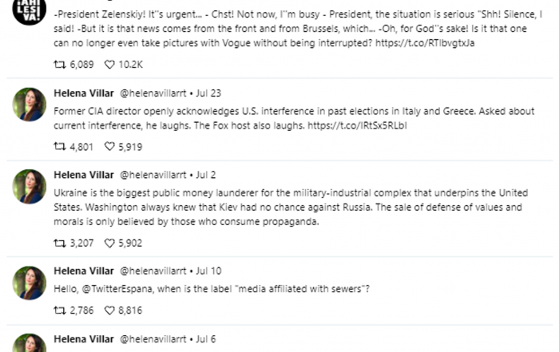This screenshot has width=559, height=352.
Task: Click the Jul 2 tweet date
Action: [206, 175]
